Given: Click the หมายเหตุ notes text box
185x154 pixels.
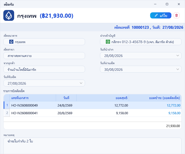Looking at the screenshot, I should pos(92,146).
